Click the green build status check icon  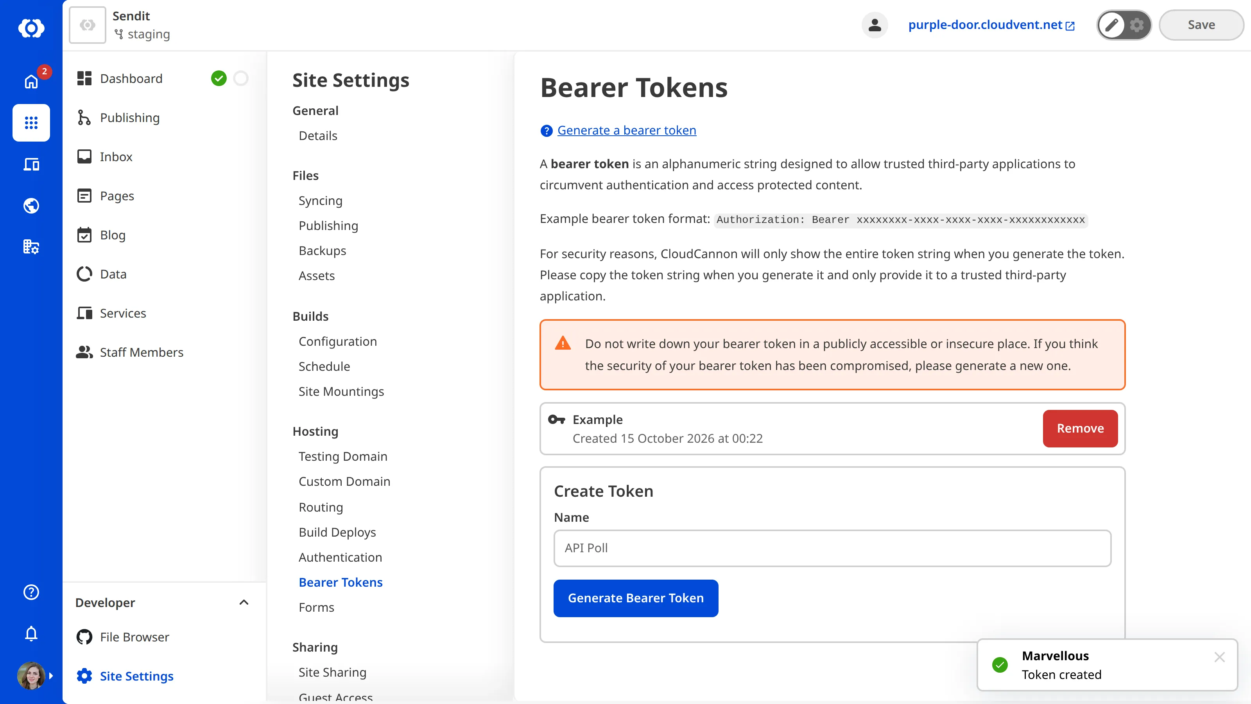(219, 78)
